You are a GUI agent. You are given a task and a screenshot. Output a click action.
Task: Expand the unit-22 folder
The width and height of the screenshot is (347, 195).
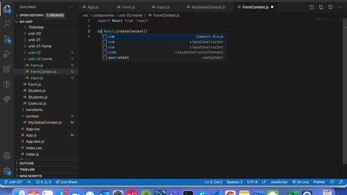[34, 53]
